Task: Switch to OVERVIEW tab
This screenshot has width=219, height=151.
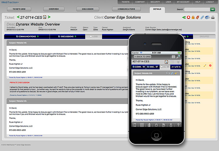Action: (54, 9)
